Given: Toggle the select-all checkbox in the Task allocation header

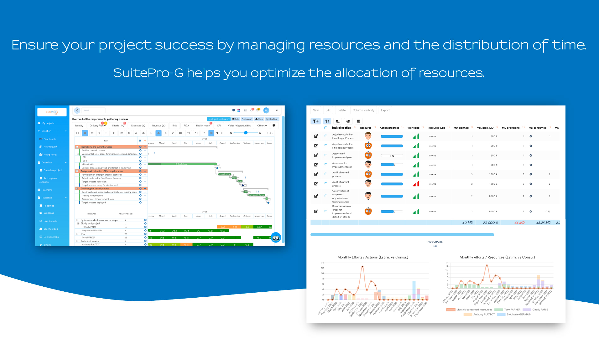Looking at the screenshot, I should coord(325,128).
